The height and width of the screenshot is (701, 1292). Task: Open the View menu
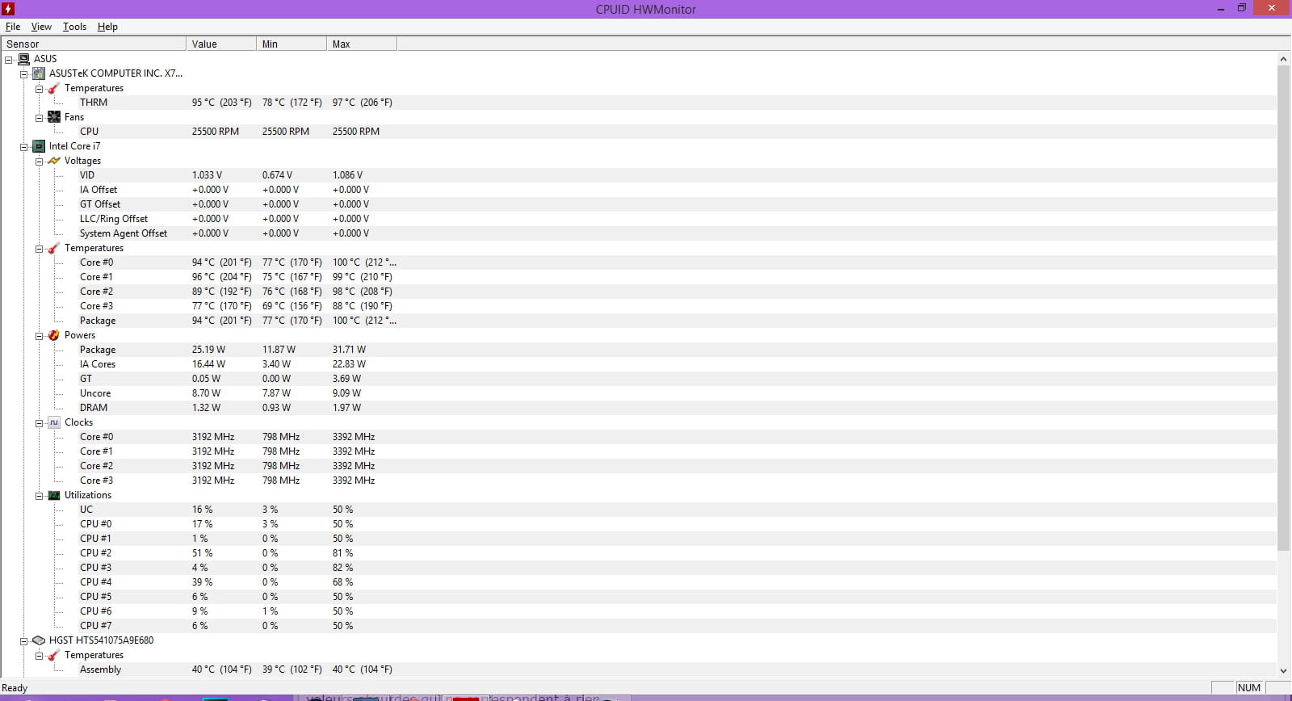click(41, 27)
